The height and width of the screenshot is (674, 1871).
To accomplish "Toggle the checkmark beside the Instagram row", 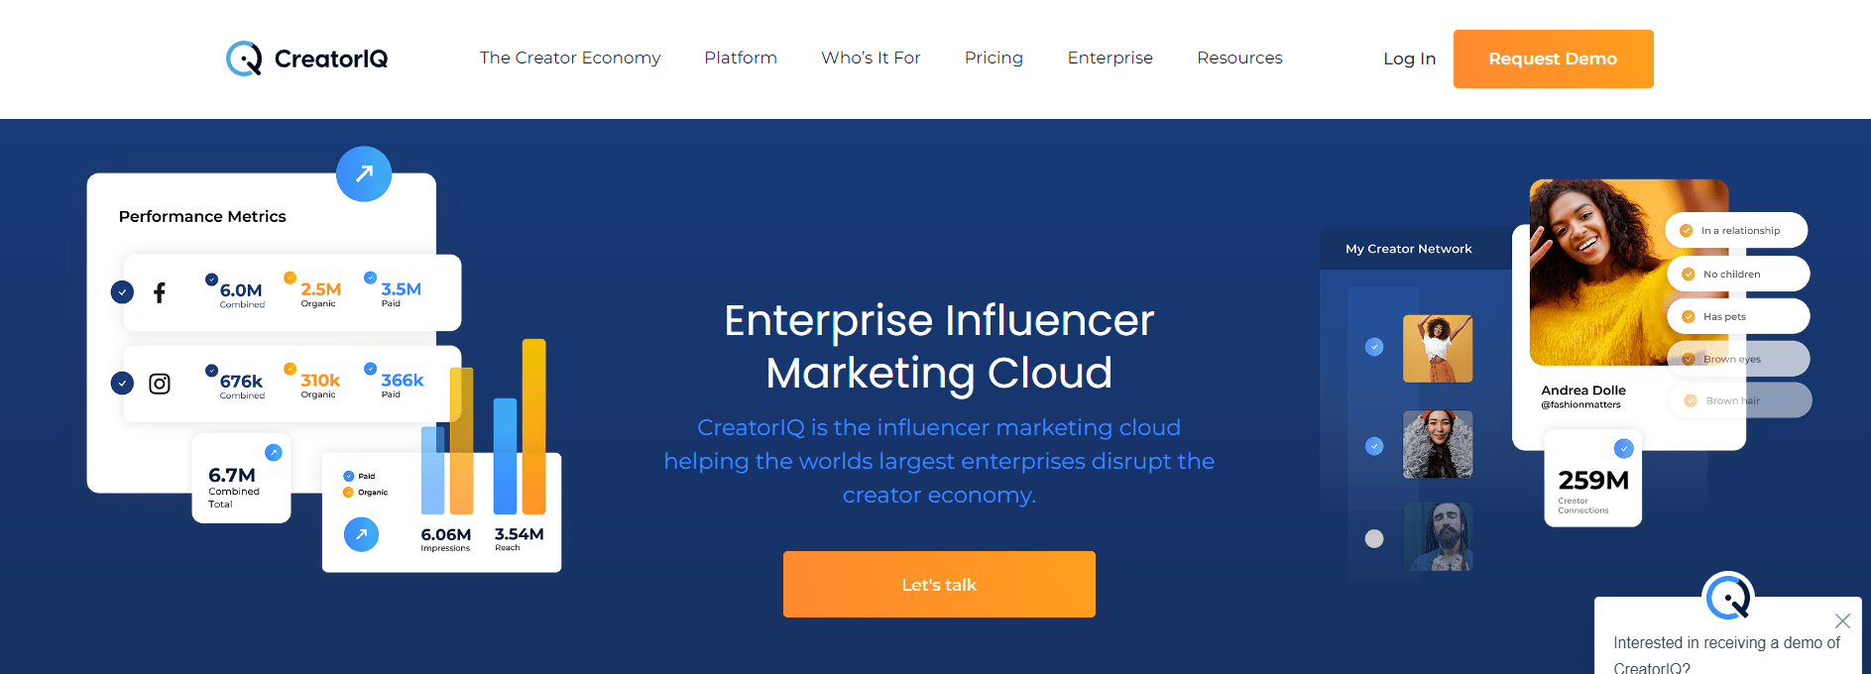I will [x=122, y=383].
